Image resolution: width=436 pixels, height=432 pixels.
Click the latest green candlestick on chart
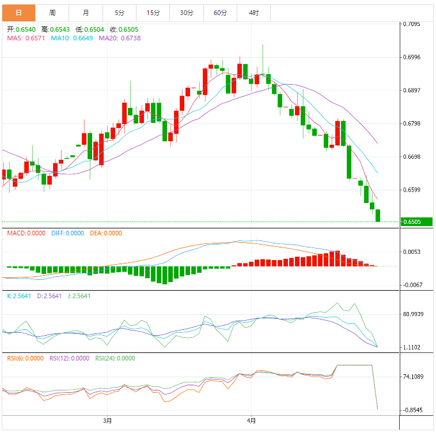[x=378, y=215]
